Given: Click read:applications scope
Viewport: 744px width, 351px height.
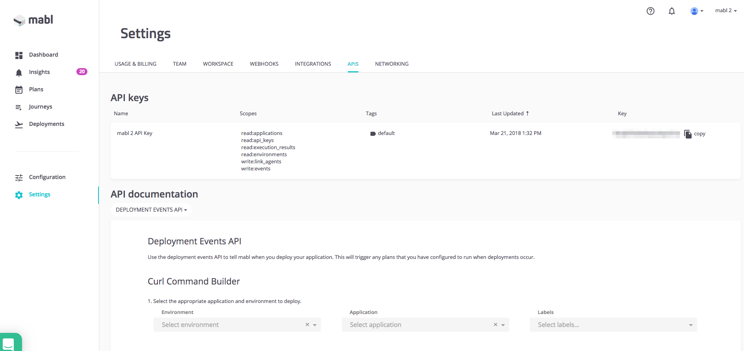Looking at the screenshot, I should tap(262, 133).
